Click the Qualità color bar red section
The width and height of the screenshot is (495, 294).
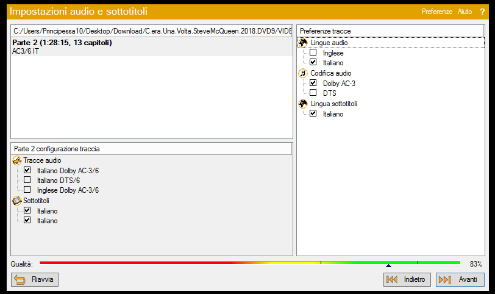[x=136, y=263]
